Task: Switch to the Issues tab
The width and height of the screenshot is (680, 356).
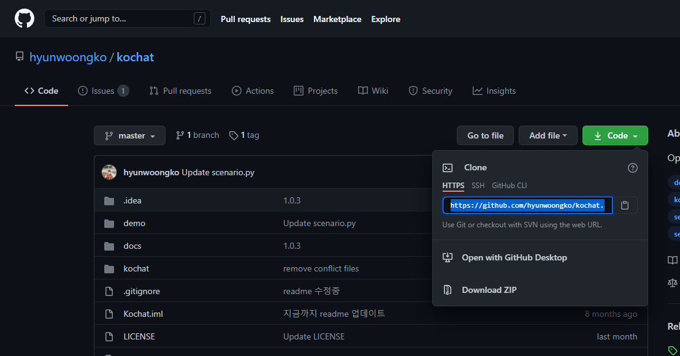Action: (103, 91)
